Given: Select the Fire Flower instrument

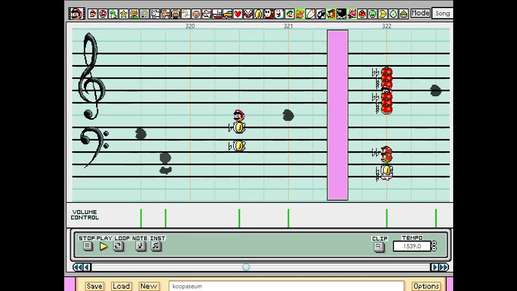Looking at the screenshot, I should point(134,14).
